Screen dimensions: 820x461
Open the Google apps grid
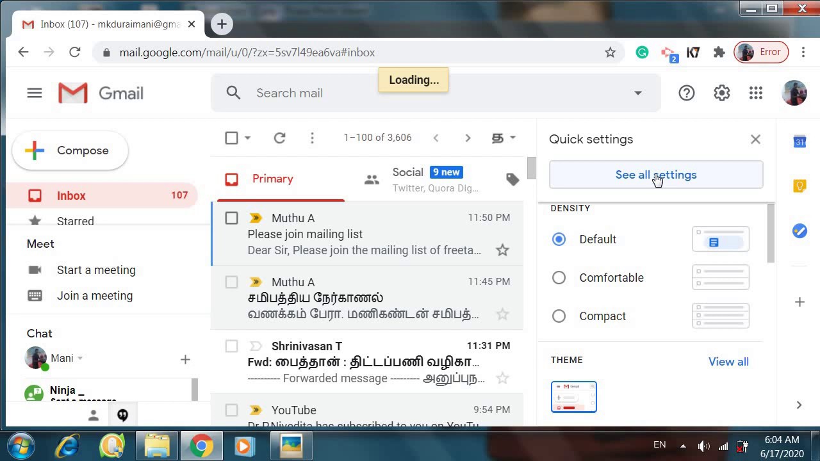[x=756, y=93]
